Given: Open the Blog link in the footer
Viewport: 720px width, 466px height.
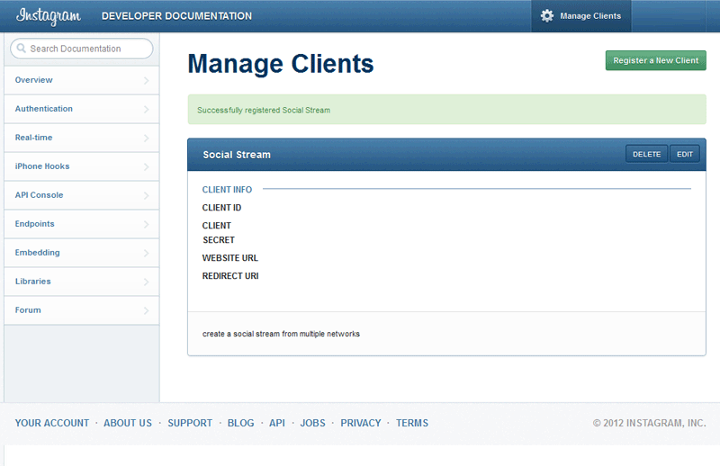Looking at the screenshot, I should (240, 423).
